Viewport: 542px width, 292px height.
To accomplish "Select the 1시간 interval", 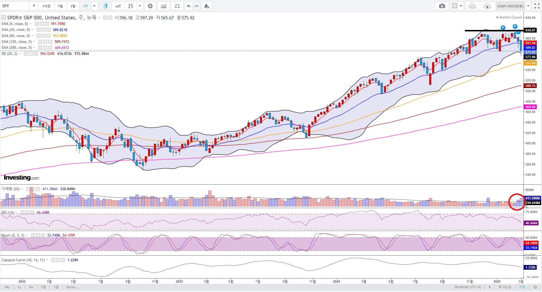I will 46,6.
